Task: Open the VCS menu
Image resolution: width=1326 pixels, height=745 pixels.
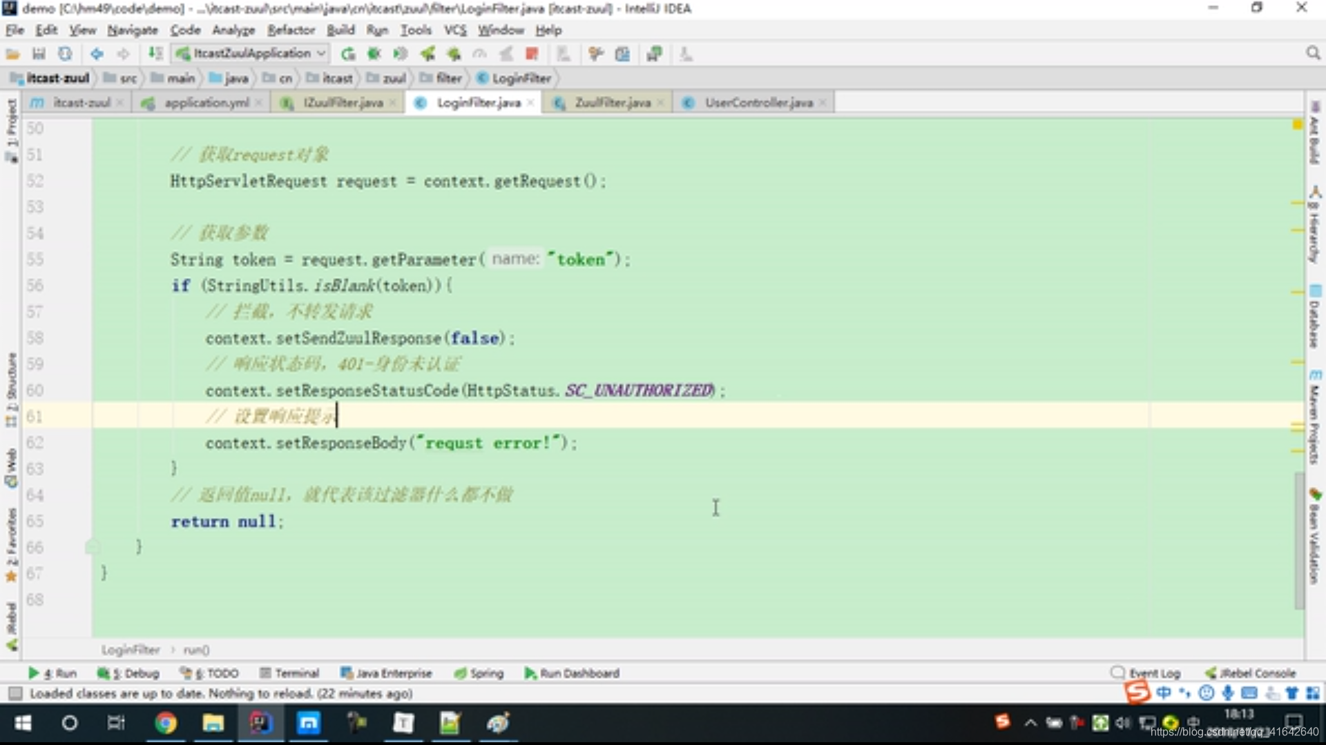Action: pos(454,30)
